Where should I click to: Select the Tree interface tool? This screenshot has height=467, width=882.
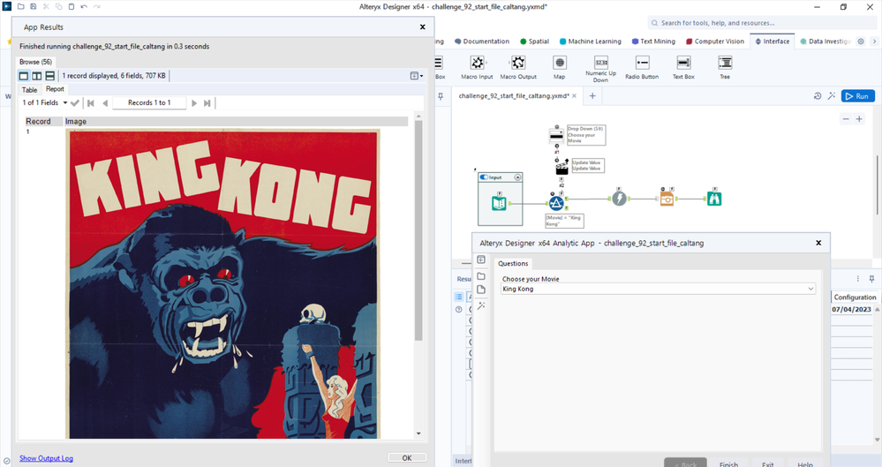(725, 67)
